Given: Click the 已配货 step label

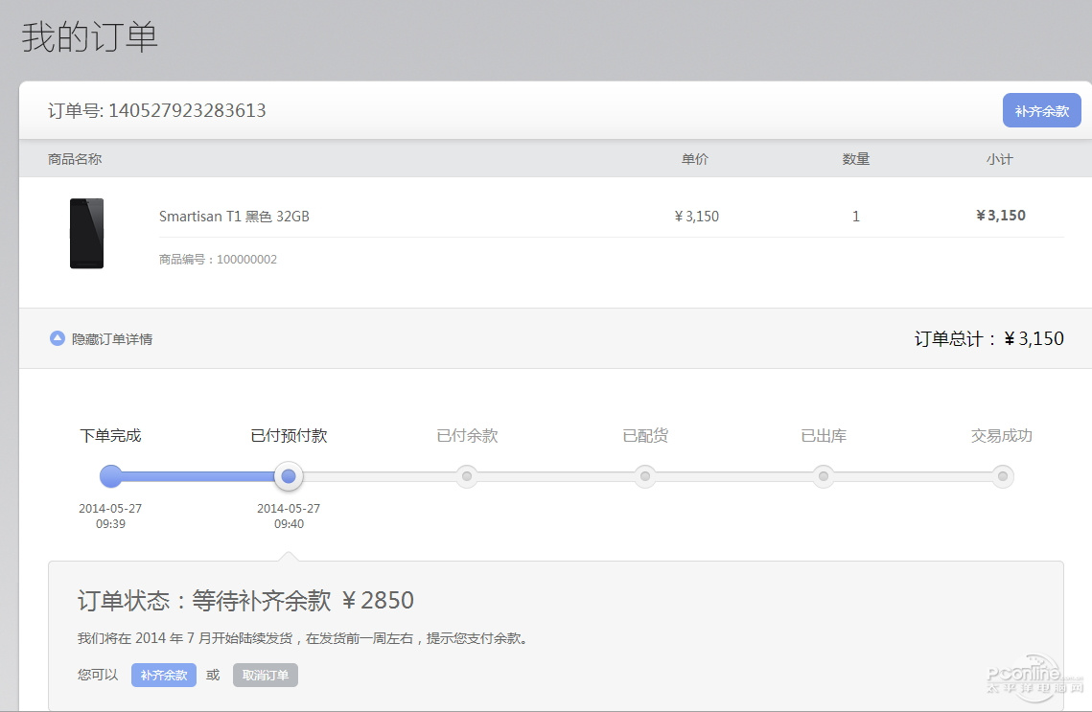Looking at the screenshot, I should pos(645,436).
